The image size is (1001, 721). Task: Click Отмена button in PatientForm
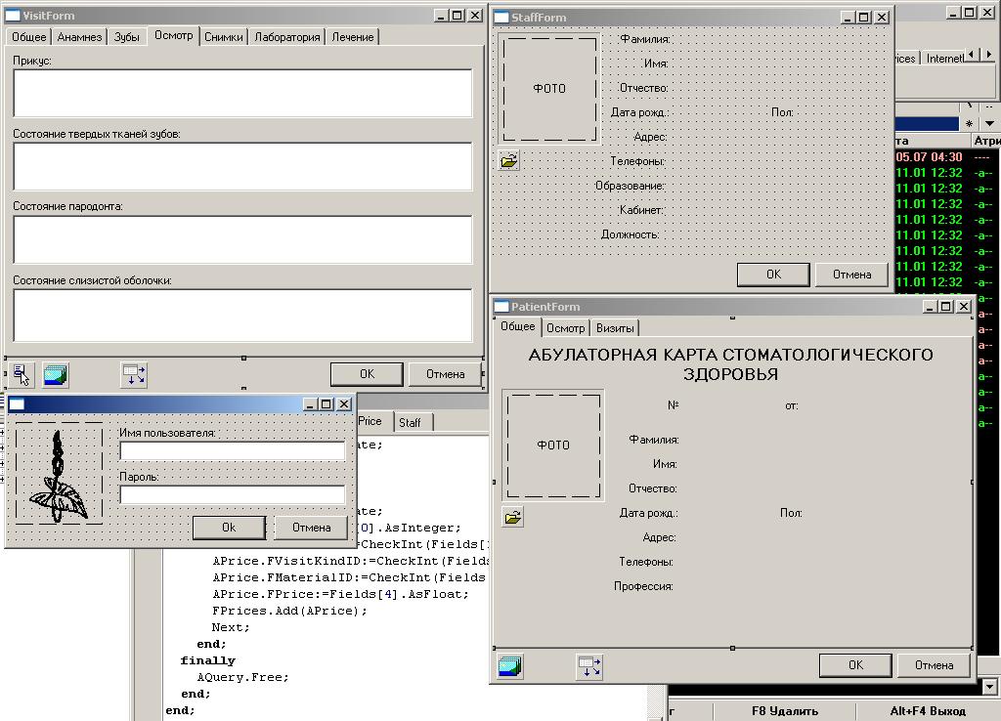(934, 665)
